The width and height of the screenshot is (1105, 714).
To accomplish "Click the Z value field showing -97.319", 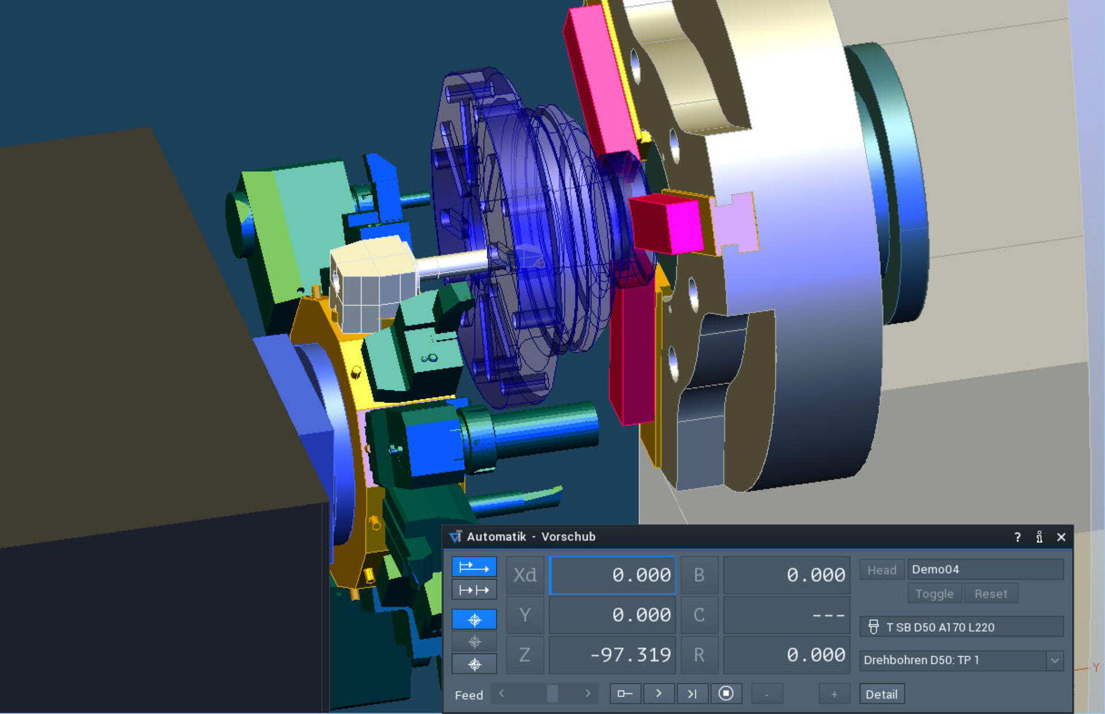I will 612,655.
